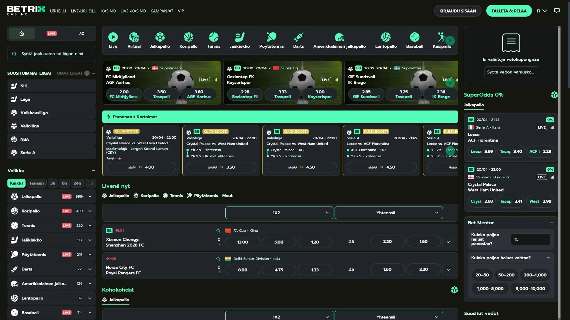
Task: Select Baseball in the sports carousel
Action: pyautogui.click(x=414, y=40)
